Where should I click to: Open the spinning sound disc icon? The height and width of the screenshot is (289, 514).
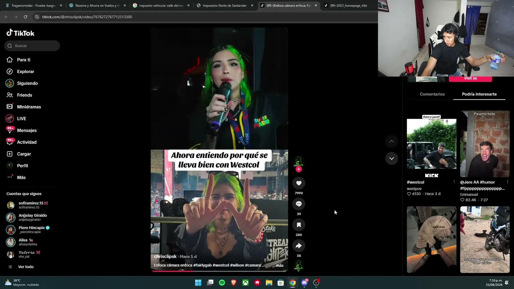[298, 266]
